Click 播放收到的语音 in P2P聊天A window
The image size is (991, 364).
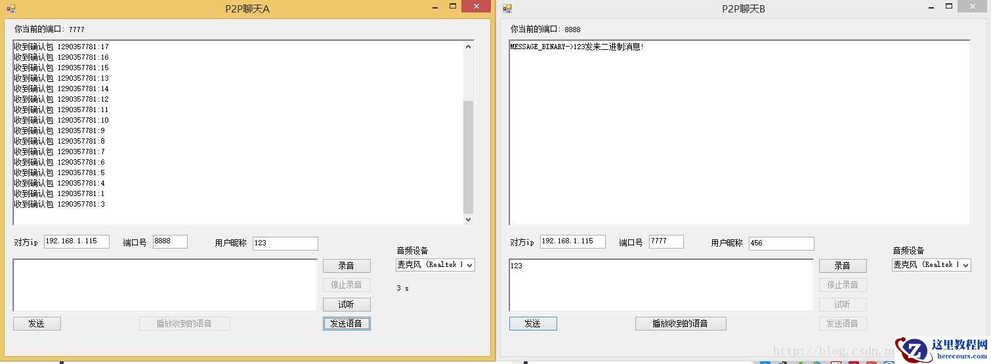click(184, 323)
